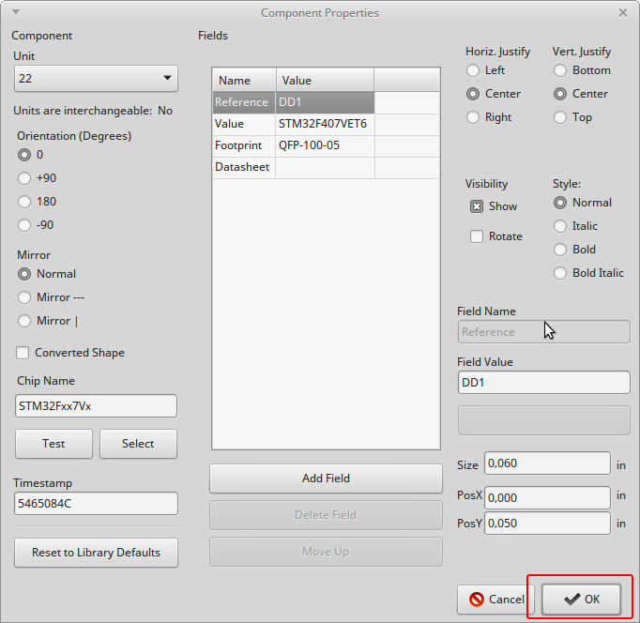Image resolution: width=640 pixels, height=623 pixels.
Task: Set horizontal justify to Left
Action: [473, 70]
